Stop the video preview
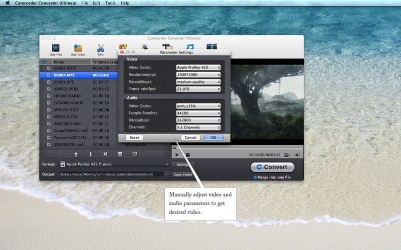401x250 pixels. [x=187, y=155]
